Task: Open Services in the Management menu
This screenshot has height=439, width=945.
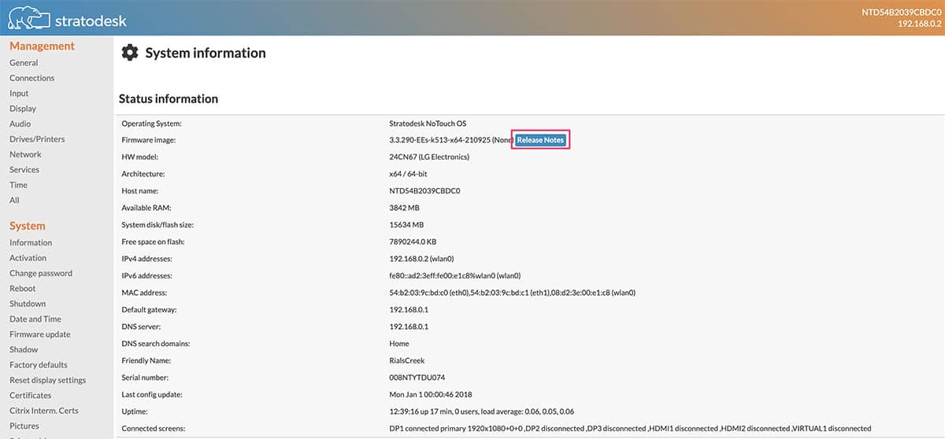Action: [x=24, y=170]
